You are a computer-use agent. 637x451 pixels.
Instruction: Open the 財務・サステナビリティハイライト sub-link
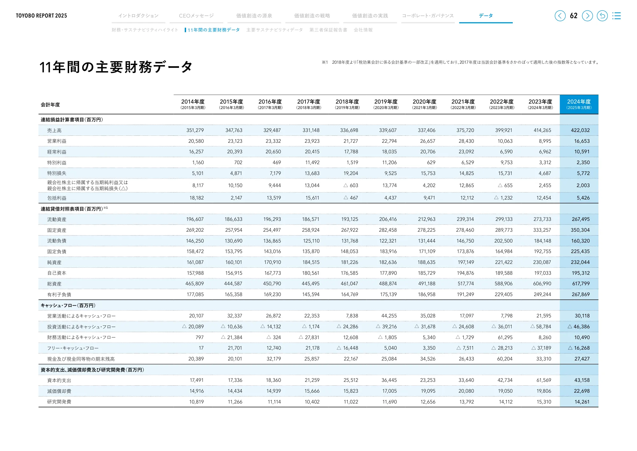coord(145,30)
